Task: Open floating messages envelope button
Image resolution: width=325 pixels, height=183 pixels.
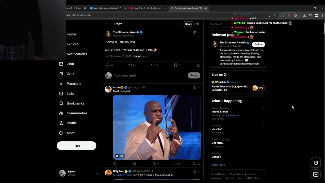Action: pos(316,174)
